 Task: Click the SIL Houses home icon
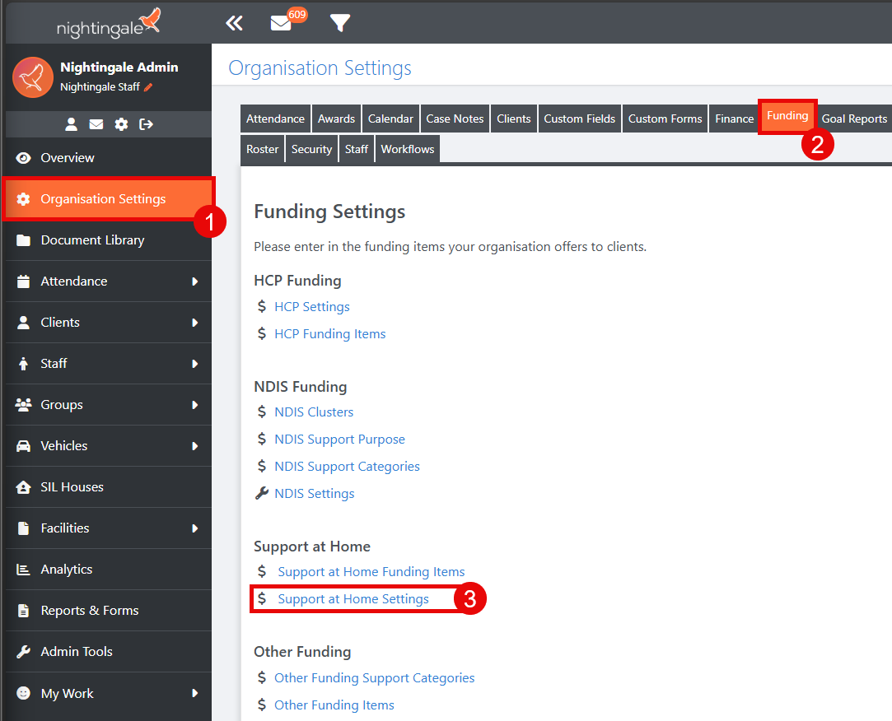[x=23, y=487]
